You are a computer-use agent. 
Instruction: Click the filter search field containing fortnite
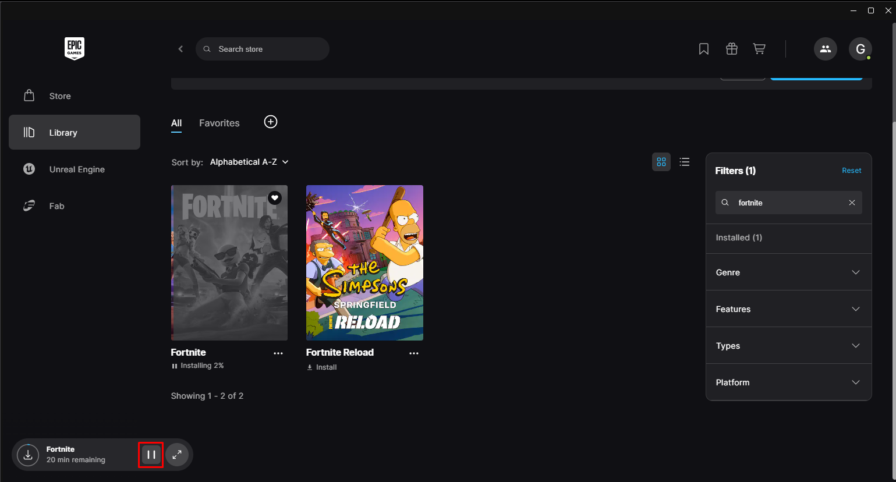[x=789, y=203]
